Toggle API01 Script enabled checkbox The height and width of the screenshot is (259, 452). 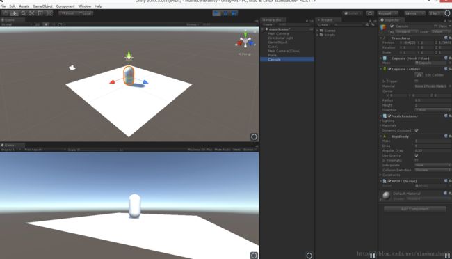(389, 181)
